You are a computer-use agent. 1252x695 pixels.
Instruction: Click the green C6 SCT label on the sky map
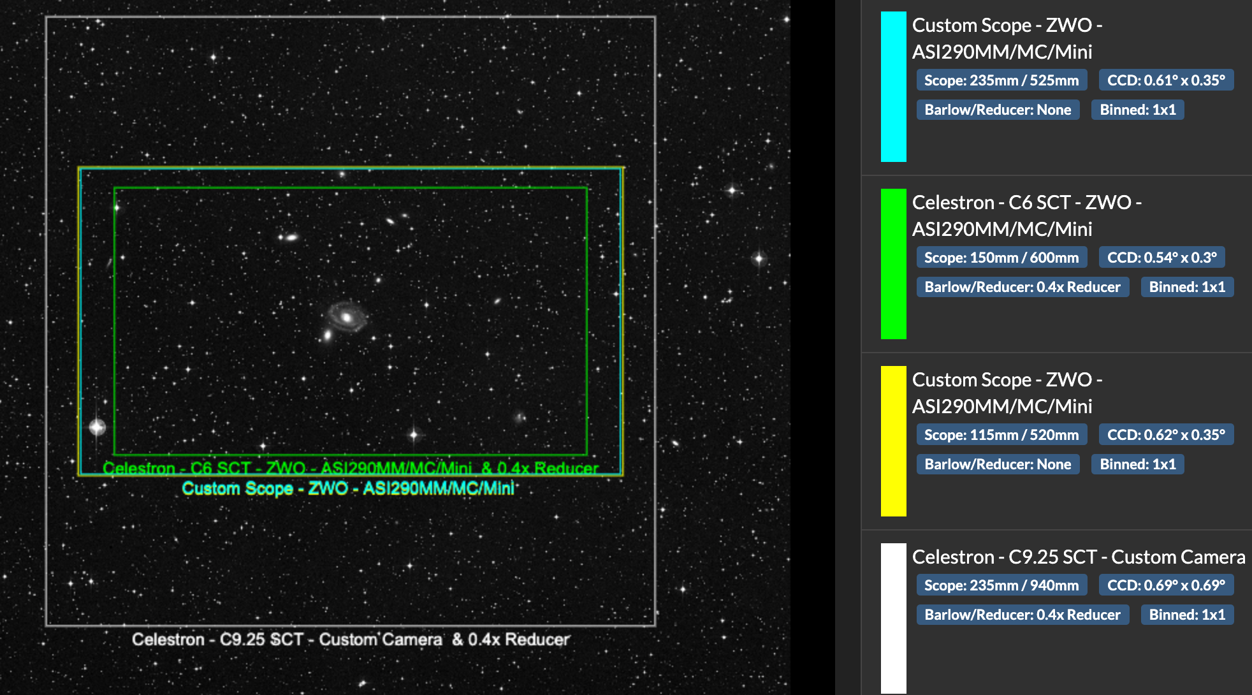[x=351, y=468]
